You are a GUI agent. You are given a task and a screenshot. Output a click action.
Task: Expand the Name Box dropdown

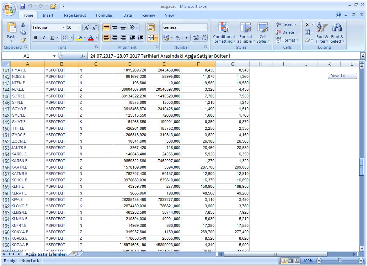pos(54,56)
